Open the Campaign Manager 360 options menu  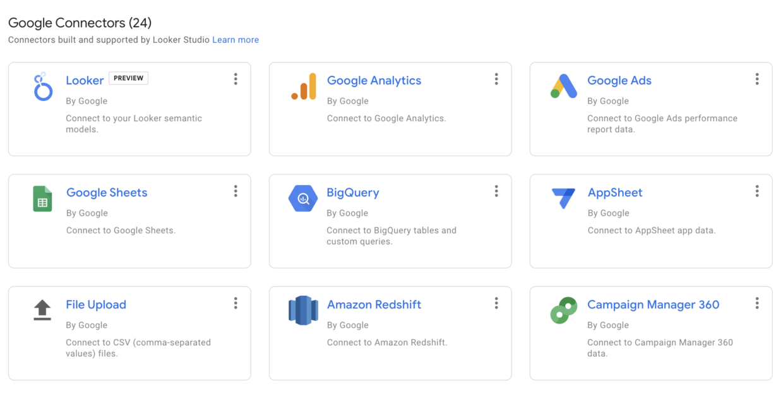tap(757, 303)
